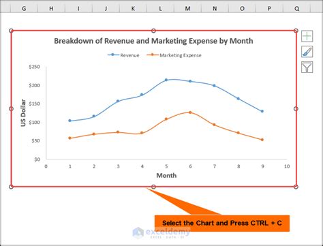
Task: Open the Chart Filters funnel button
Action: 307,67
